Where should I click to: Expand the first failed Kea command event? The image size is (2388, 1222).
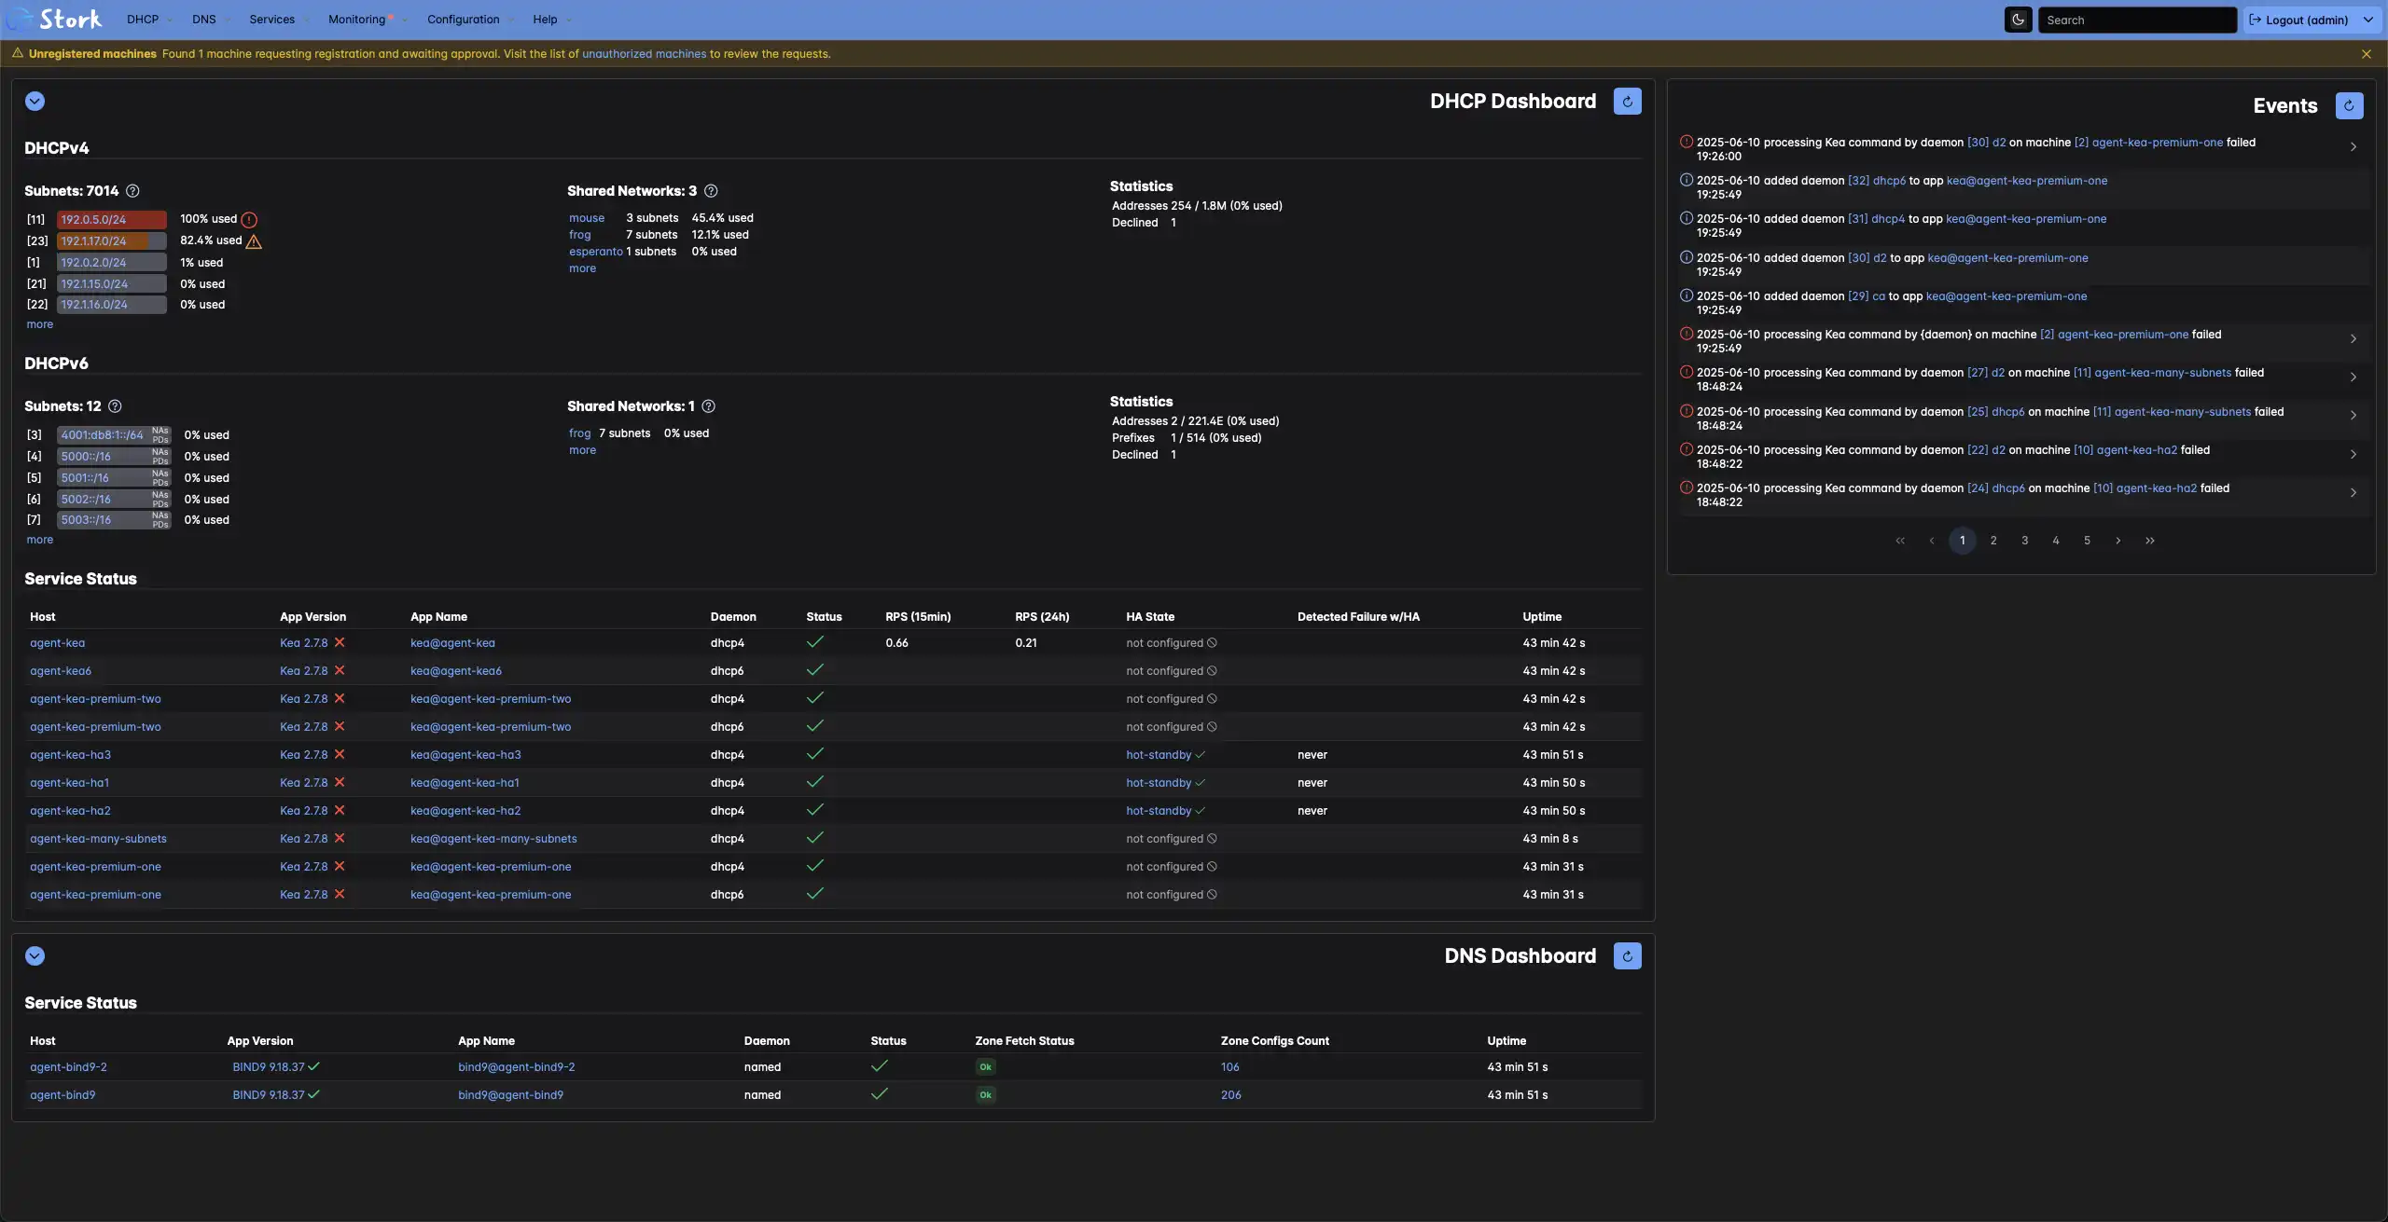[2353, 147]
